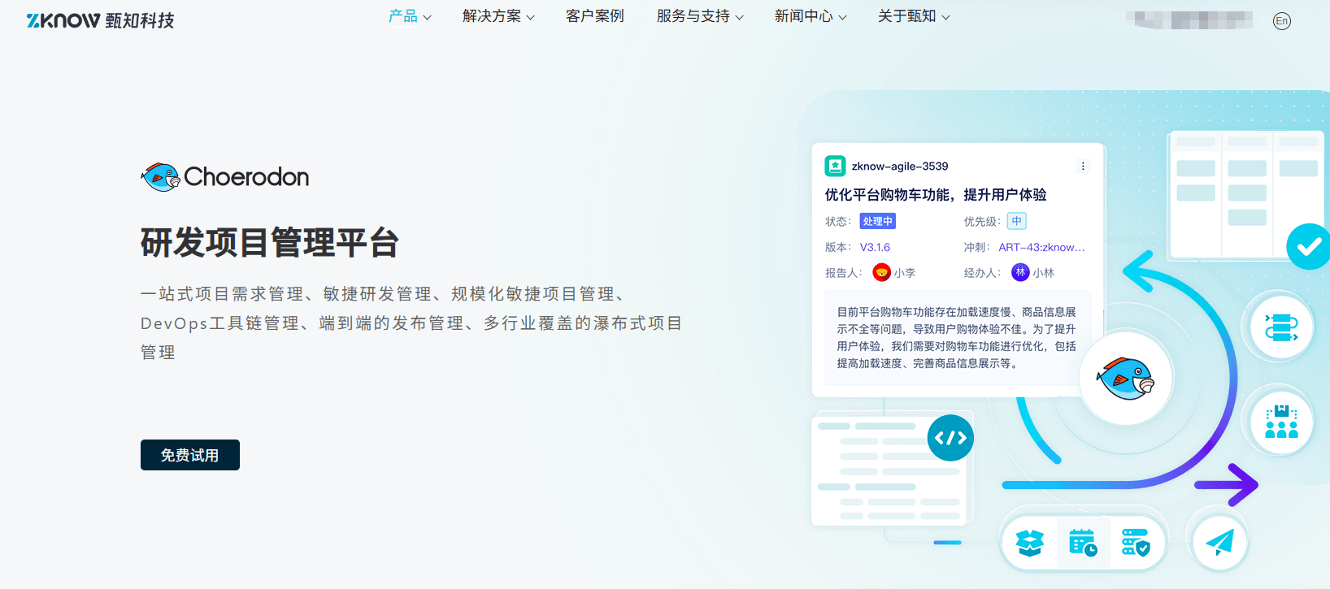This screenshot has width=1330, height=589.
Task: Expand the 解决方案 menu
Action: [x=498, y=16]
